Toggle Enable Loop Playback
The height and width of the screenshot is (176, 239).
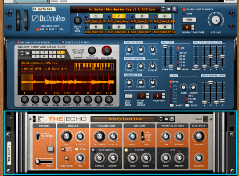pos(184,9)
